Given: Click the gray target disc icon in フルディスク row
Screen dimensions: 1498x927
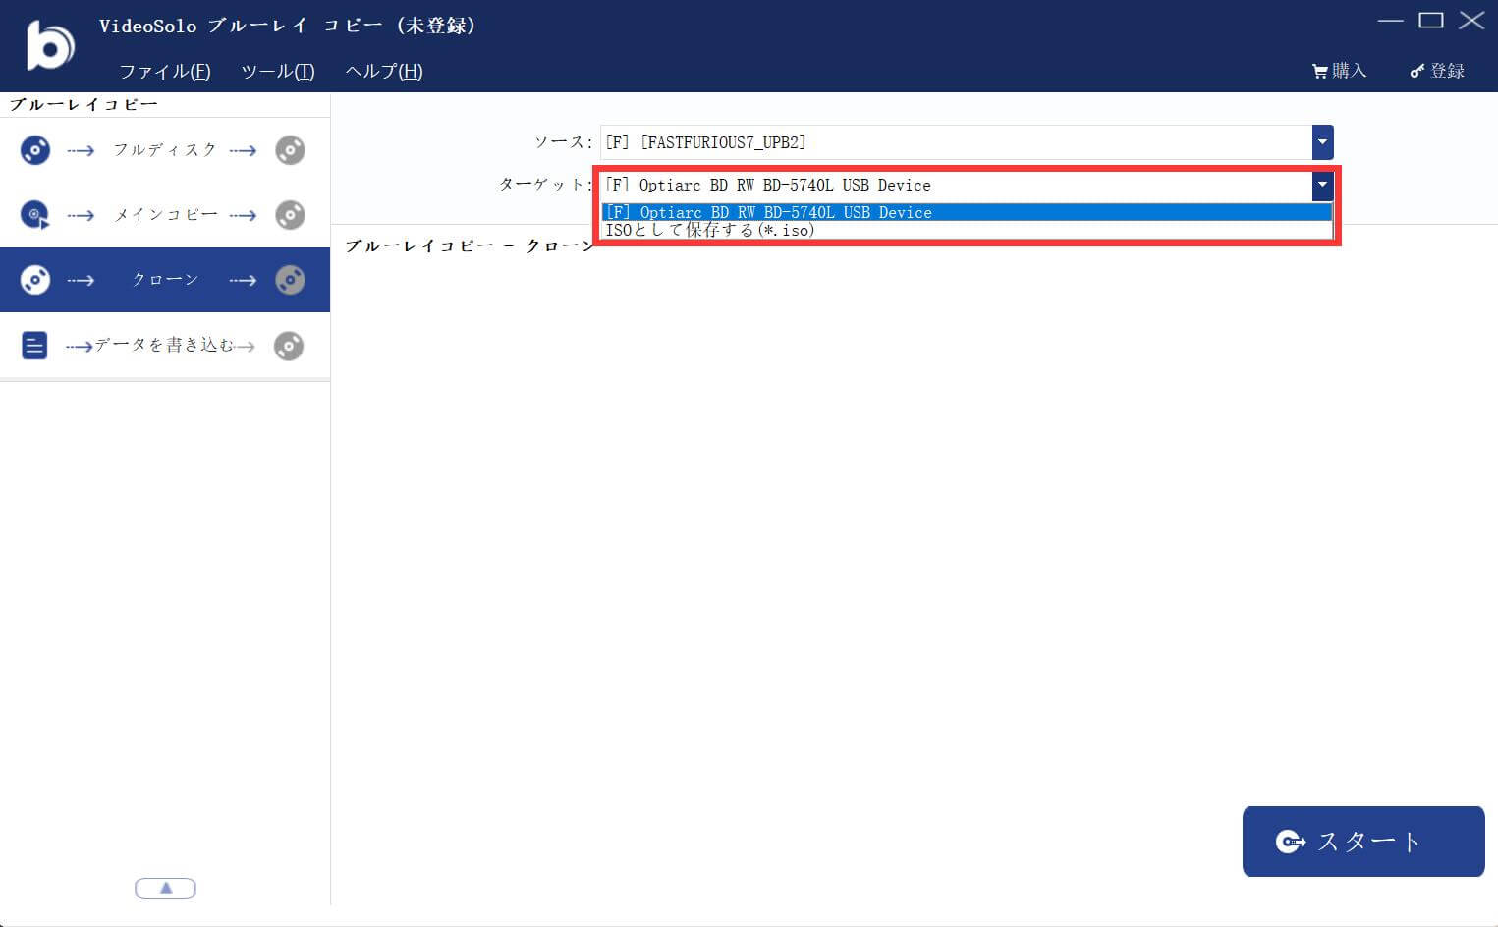Looking at the screenshot, I should tap(290, 150).
